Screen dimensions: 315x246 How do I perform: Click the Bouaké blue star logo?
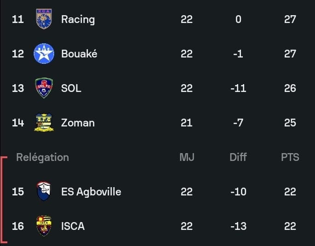pos(44,54)
